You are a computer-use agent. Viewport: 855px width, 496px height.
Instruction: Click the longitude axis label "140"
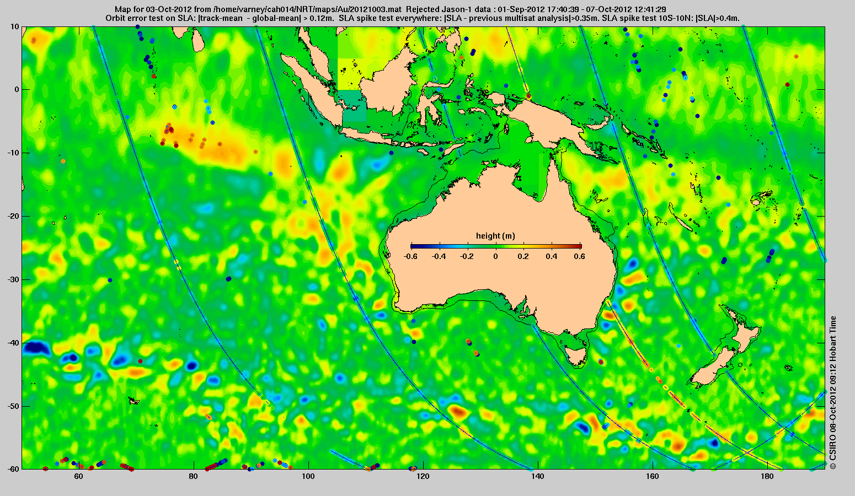pos(538,476)
